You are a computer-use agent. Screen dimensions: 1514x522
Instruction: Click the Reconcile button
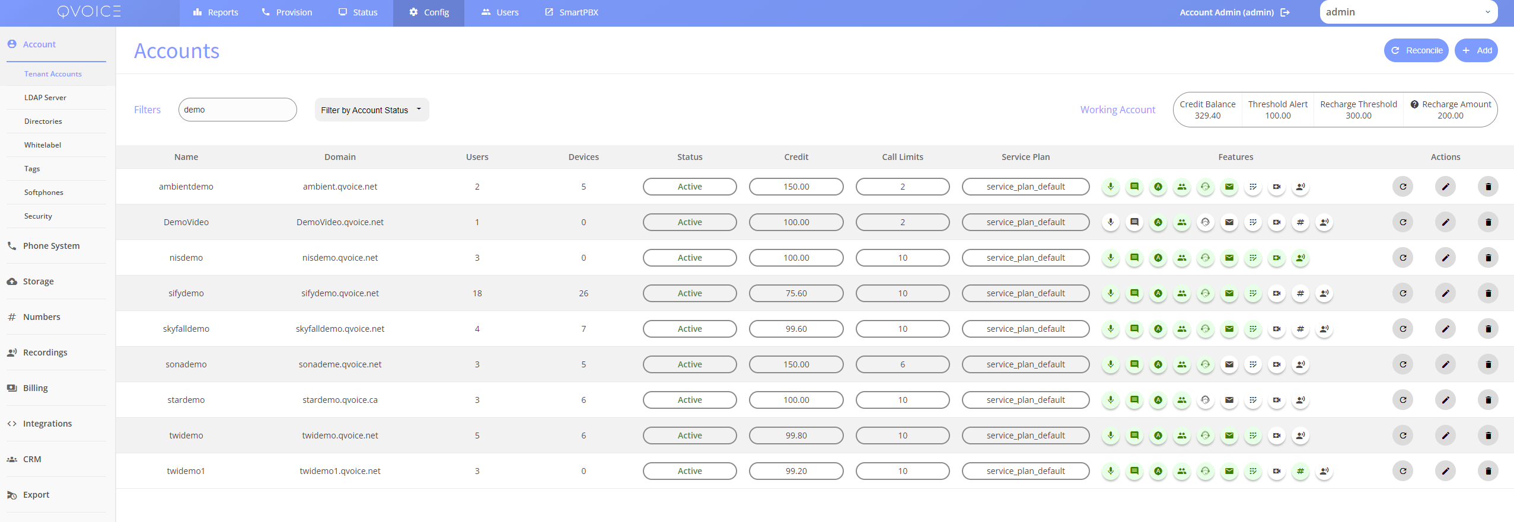pyautogui.click(x=1416, y=50)
